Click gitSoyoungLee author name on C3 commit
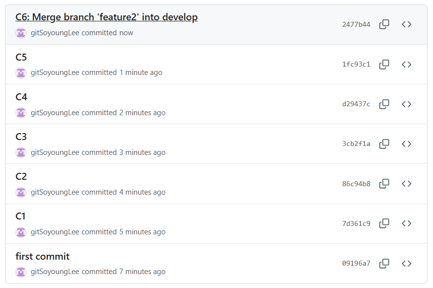 coord(55,152)
